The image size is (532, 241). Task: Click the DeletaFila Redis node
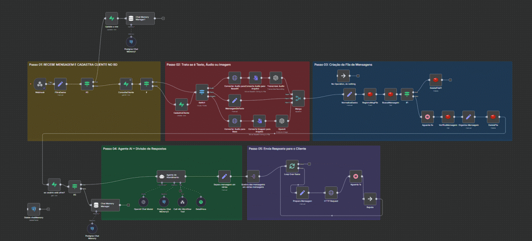[x=492, y=116]
